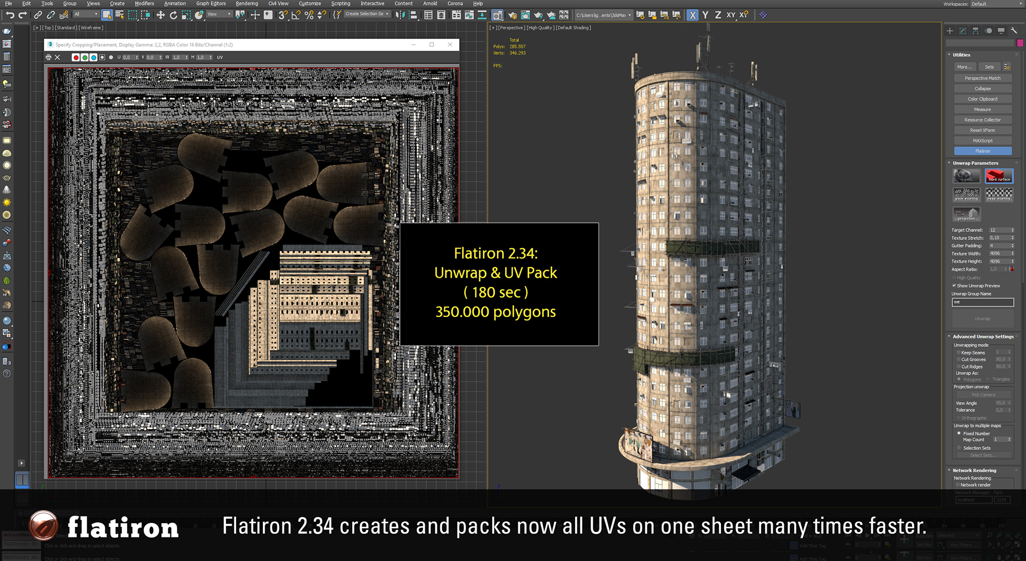The image size is (1026, 561).
Task: Select the organic unwrap mode thumbnail
Action: click(967, 176)
